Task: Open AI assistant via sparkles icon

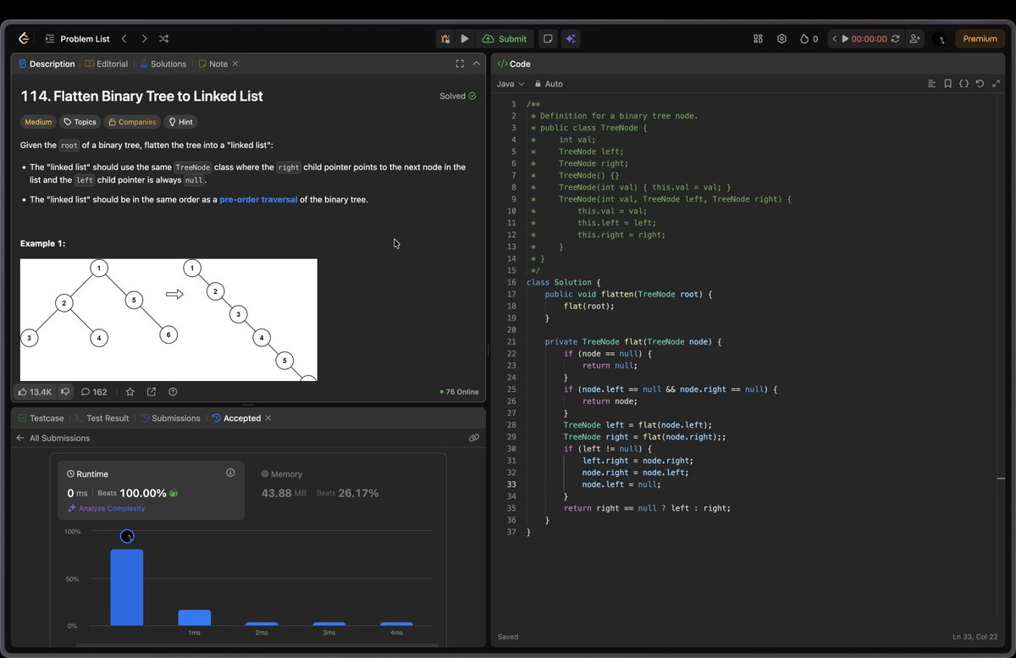Action: point(570,38)
